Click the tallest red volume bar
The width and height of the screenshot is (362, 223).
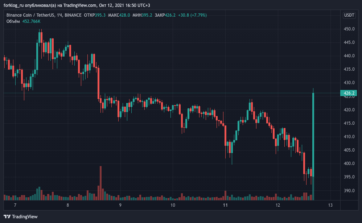click(101, 183)
